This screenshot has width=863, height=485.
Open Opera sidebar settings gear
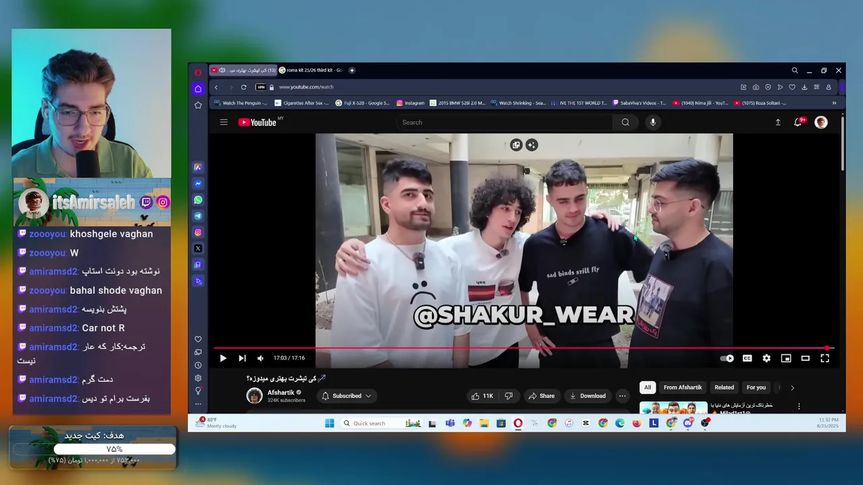tap(198, 378)
